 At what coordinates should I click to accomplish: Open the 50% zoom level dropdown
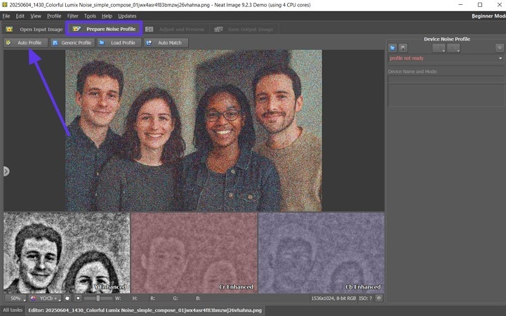point(16,298)
